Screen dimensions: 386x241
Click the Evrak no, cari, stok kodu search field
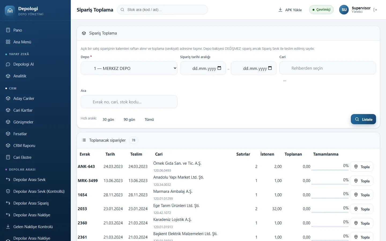tap(129, 102)
